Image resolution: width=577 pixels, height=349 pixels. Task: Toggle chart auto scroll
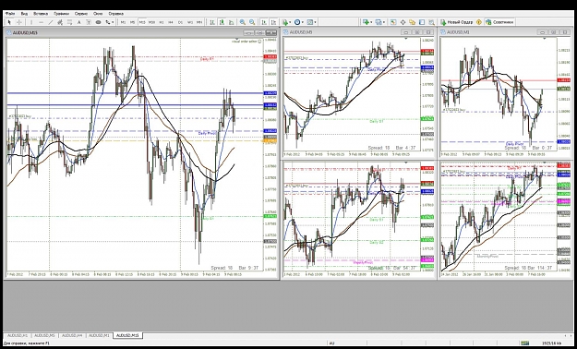264,22
